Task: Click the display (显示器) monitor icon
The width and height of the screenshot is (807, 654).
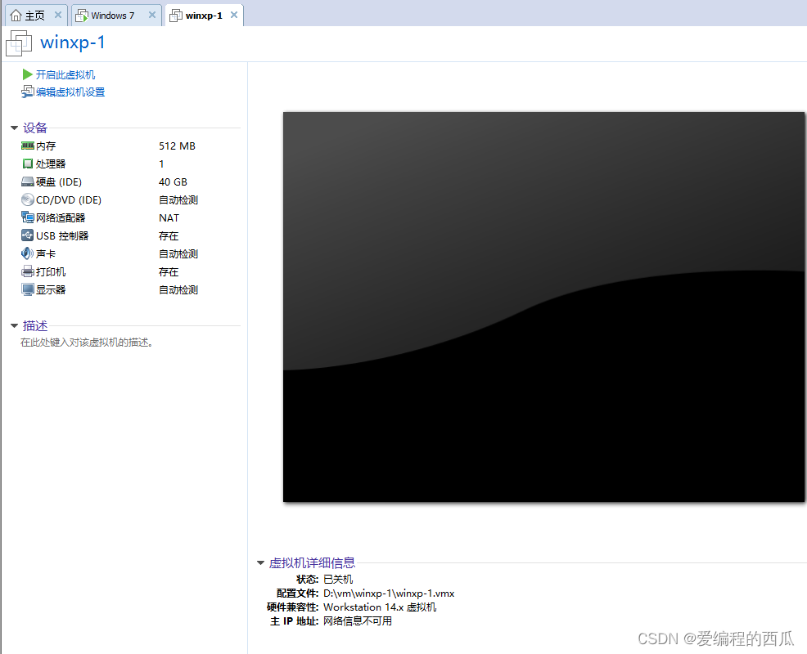Action: [28, 289]
